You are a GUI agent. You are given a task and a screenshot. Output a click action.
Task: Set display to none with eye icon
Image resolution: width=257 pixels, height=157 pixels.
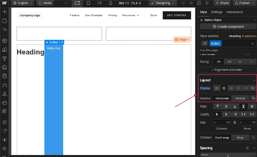coord(252,88)
